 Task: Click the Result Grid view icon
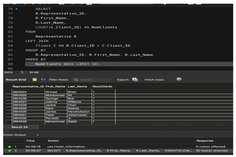[34, 79]
